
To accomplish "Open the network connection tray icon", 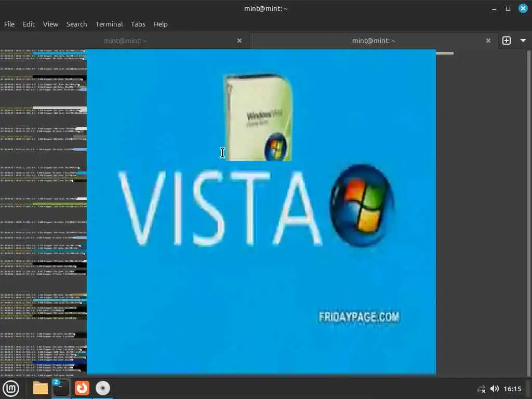I will tap(481, 389).
